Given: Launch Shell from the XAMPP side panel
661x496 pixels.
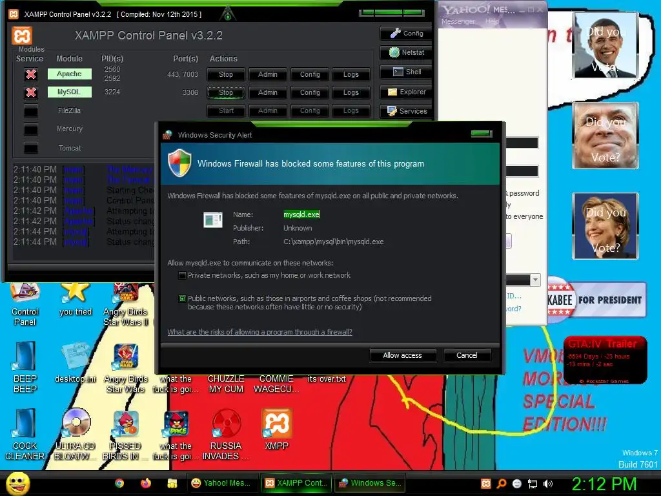Looking at the screenshot, I should (406, 72).
